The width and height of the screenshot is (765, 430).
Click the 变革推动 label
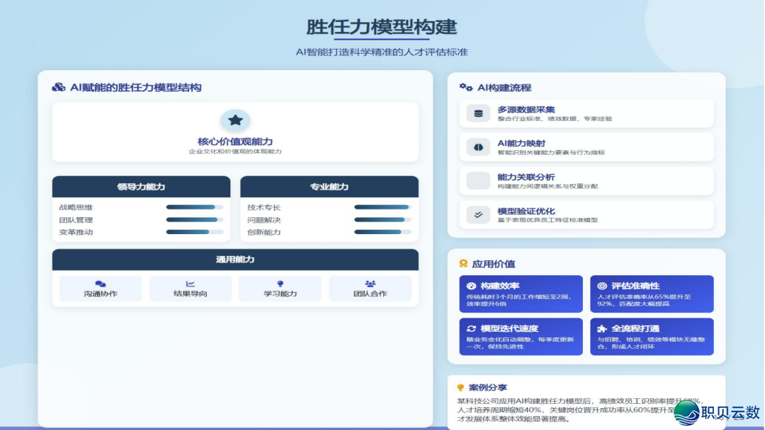coord(76,232)
